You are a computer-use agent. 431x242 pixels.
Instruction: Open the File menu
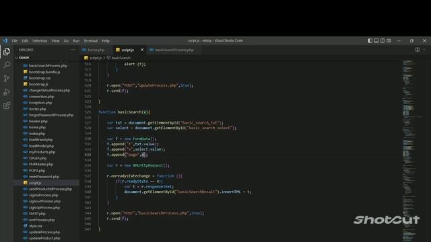(x=15, y=40)
